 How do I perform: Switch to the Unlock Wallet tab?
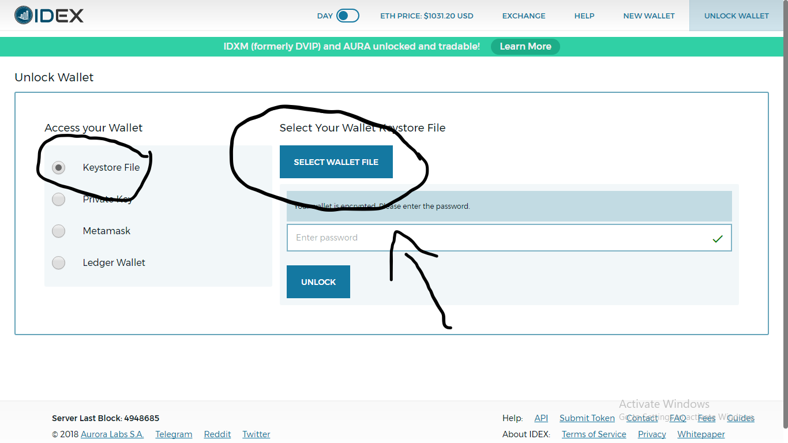click(x=736, y=16)
